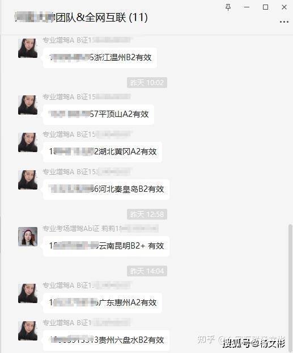The image size is (293, 353).
Task: Select the 广东惠州A2有效 message bubble
Action: (103, 303)
